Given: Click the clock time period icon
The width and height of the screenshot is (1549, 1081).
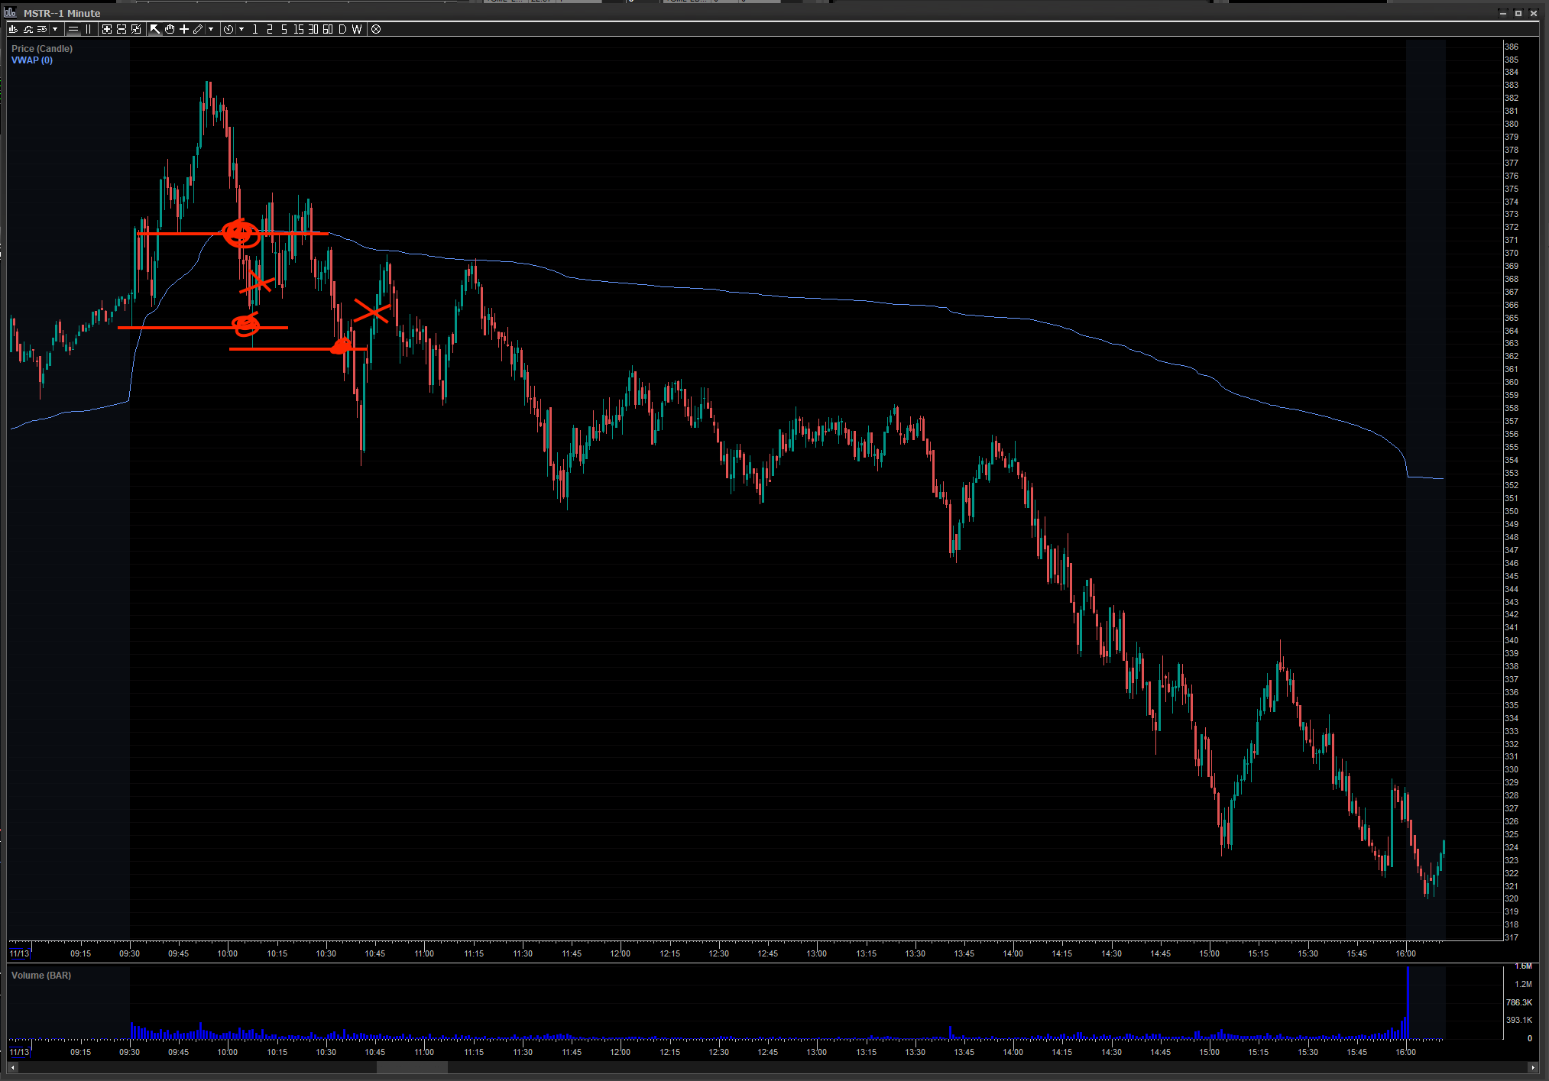Looking at the screenshot, I should coord(228,29).
